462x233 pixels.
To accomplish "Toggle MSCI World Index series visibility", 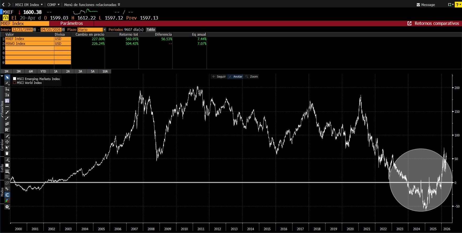I will coord(15,83).
